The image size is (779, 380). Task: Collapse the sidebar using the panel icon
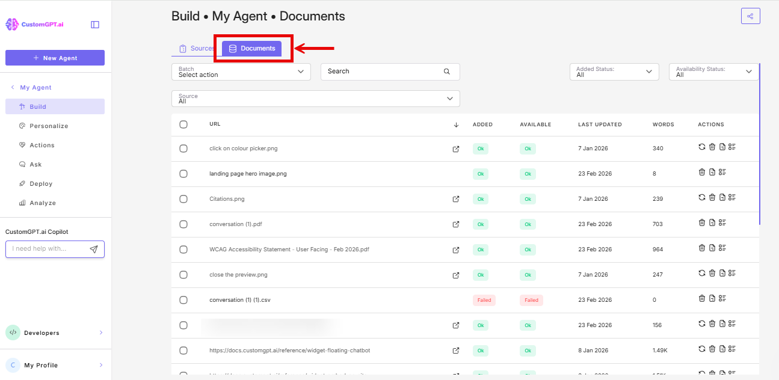pos(94,24)
